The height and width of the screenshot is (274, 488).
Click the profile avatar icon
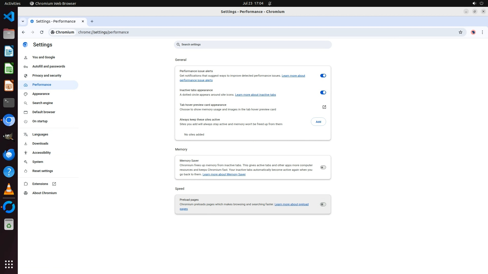point(473,32)
